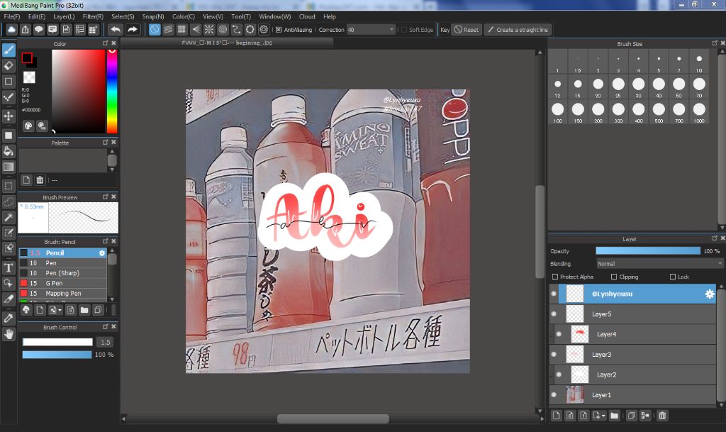The image size is (726, 432).
Task: Select the Eraser tool
Action: pyautogui.click(x=9, y=66)
